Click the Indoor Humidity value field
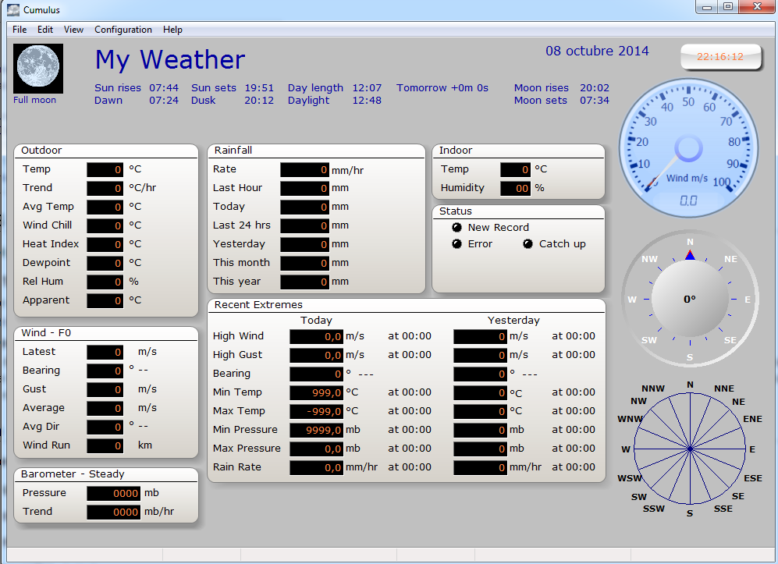778x564 pixels. point(515,188)
